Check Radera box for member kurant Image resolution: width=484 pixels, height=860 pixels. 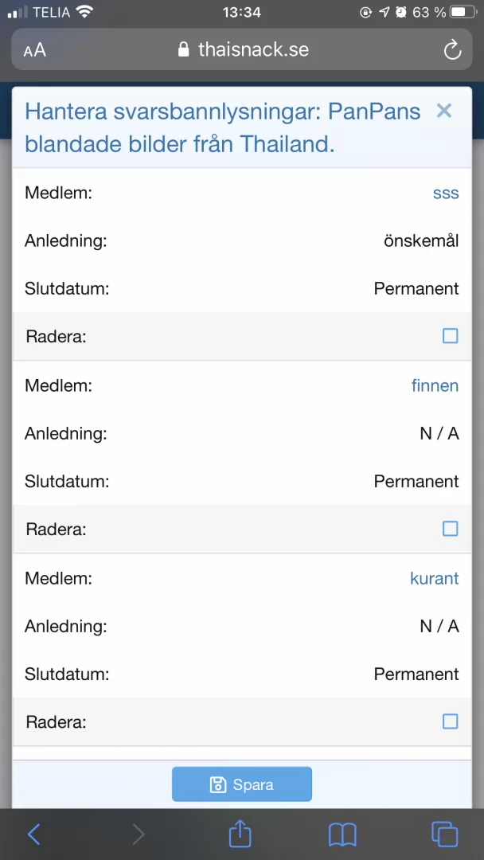coord(451,721)
